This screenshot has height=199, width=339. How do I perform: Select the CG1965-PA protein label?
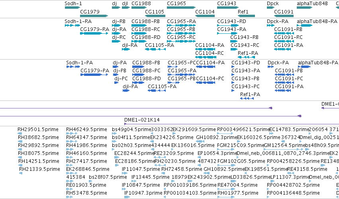point(182,71)
